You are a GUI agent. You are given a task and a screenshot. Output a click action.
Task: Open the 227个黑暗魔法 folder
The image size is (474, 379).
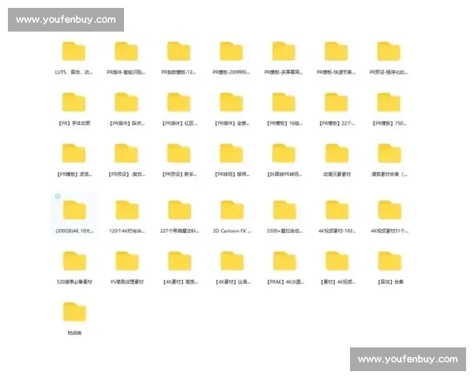(179, 210)
